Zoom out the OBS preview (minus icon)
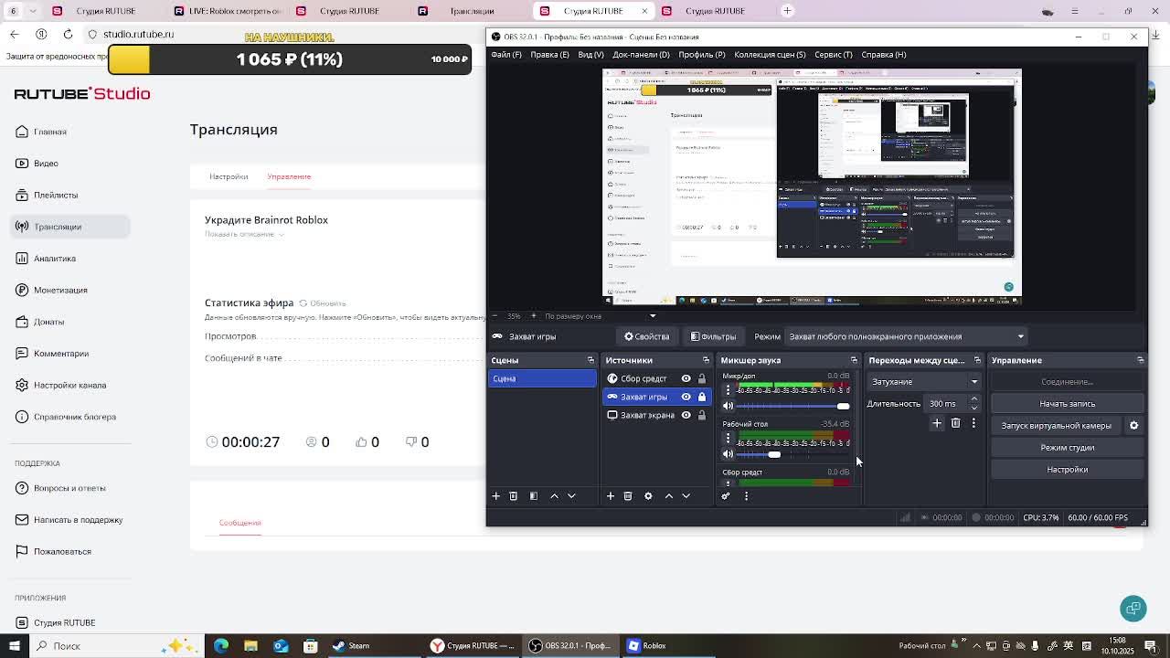 (495, 316)
